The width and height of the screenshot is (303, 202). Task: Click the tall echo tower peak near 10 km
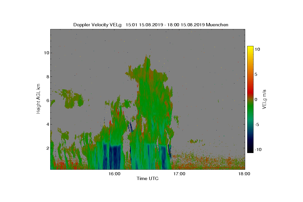click(147, 61)
